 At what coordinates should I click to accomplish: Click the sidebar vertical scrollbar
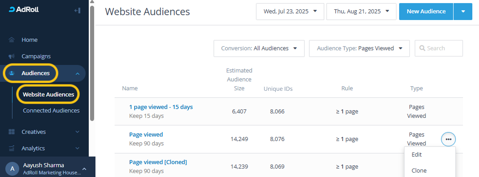pos(92,63)
